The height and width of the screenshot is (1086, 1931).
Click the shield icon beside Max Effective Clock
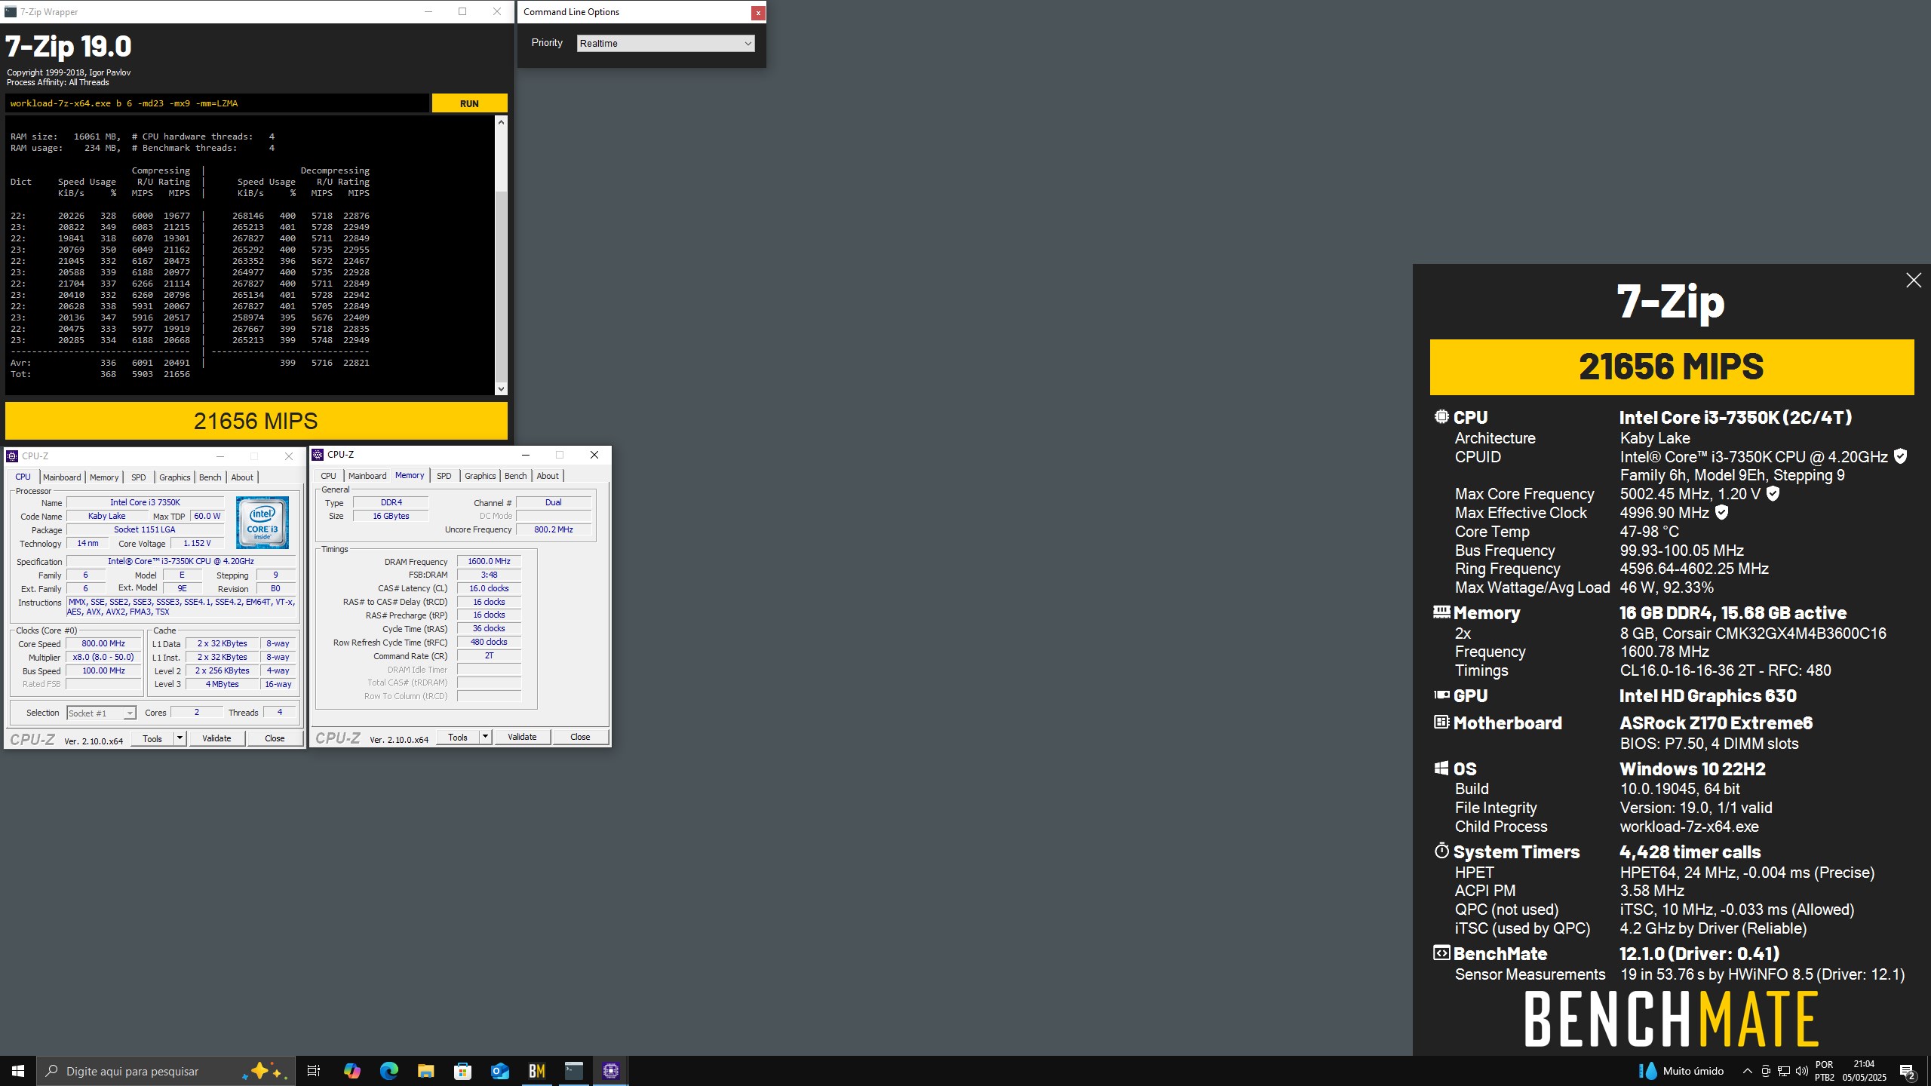[x=1722, y=512]
